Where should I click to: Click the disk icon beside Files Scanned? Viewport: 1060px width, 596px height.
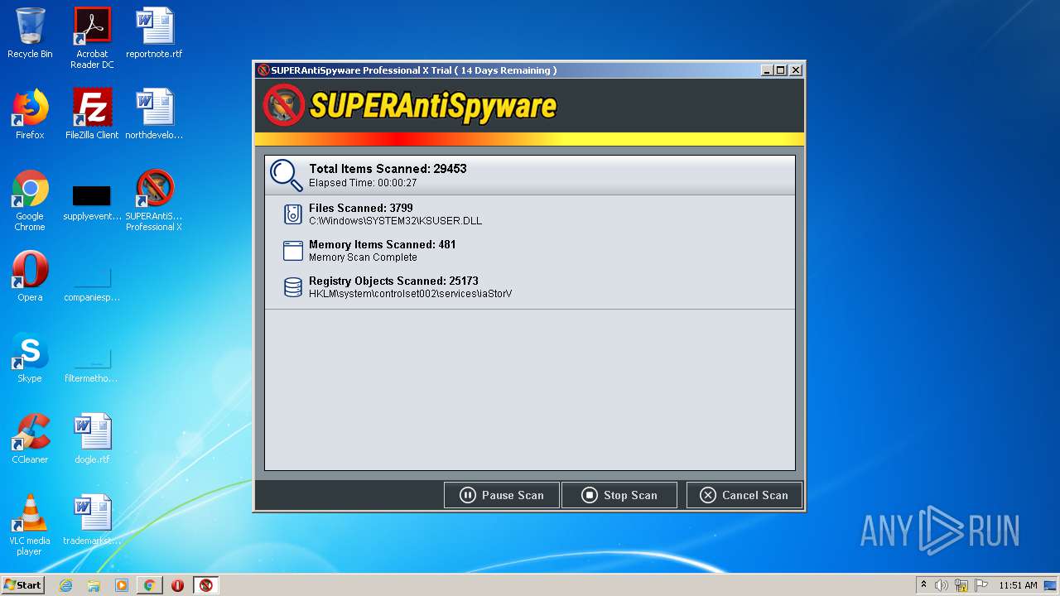tap(292, 214)
